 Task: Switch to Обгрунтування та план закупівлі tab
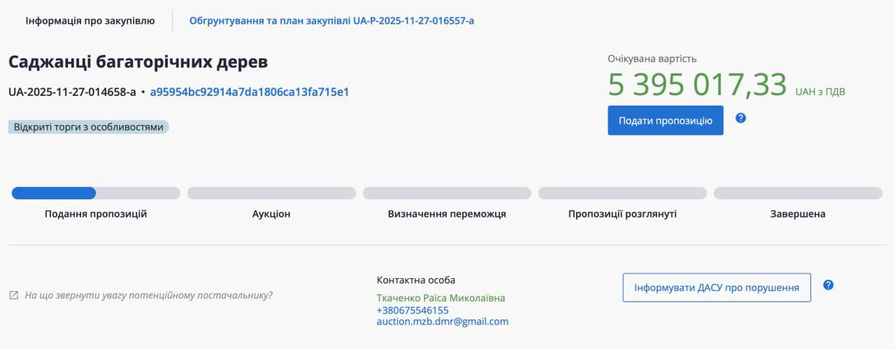[x=331, y=20]
